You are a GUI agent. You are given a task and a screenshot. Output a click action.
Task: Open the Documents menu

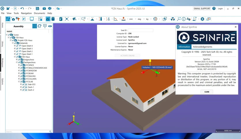pos(39,13)
